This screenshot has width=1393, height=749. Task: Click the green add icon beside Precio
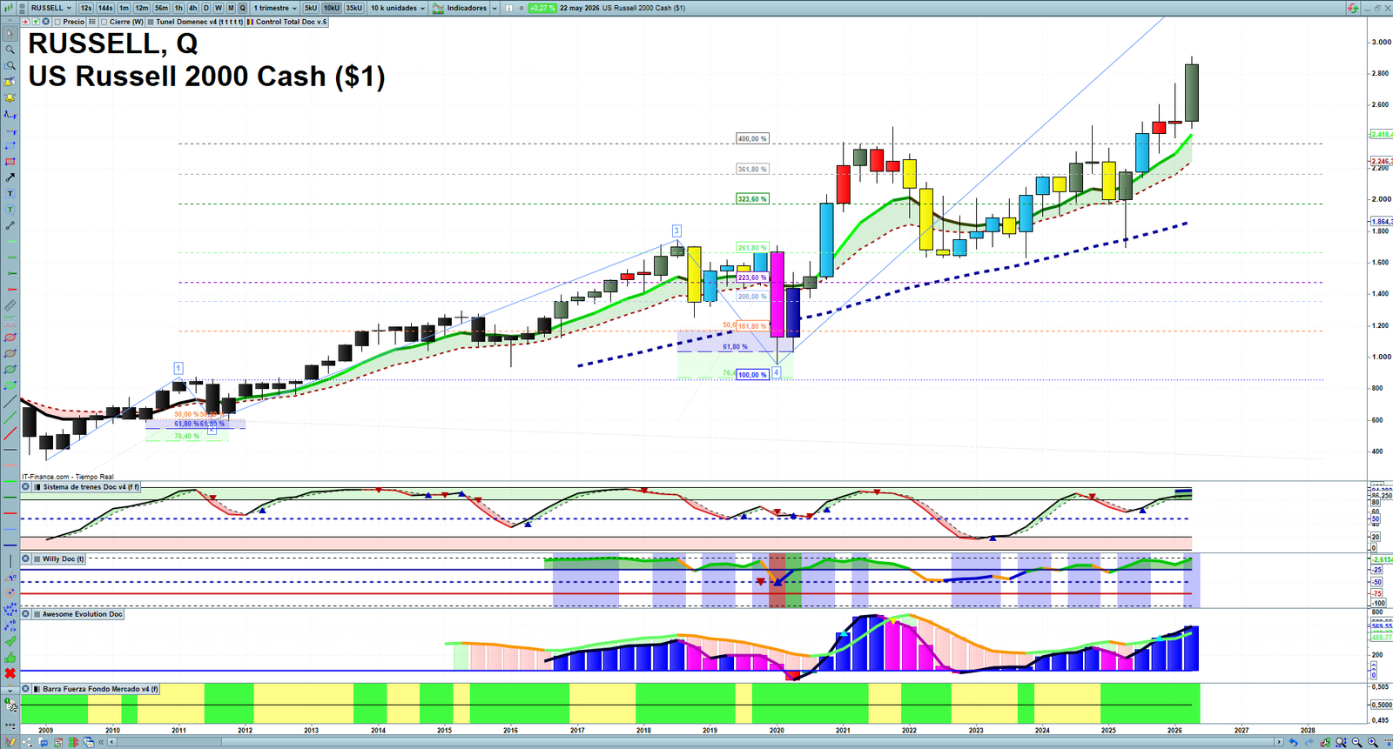36,22
